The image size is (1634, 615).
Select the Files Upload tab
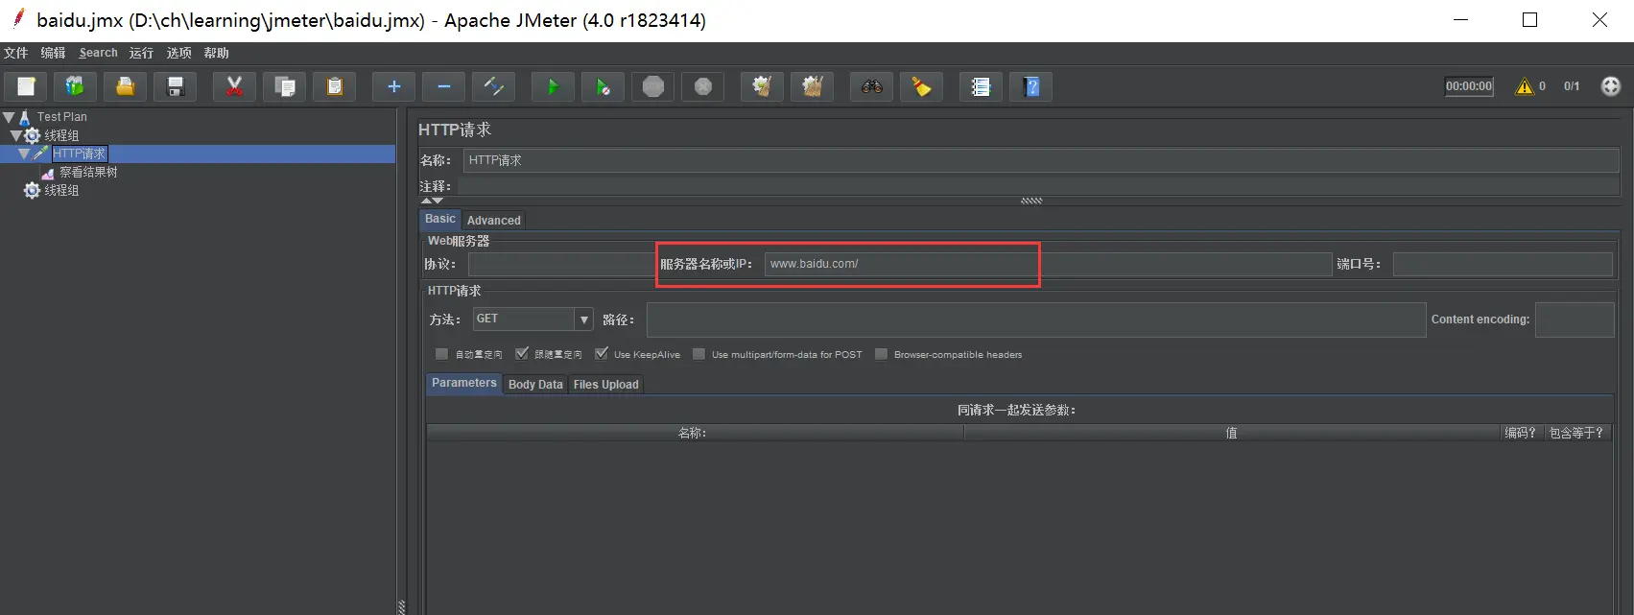click(605, 384)
